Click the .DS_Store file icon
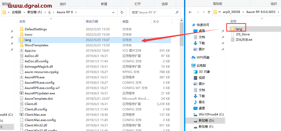The height and width of the screenshot is (131, 281). click(x=233, y=34)
